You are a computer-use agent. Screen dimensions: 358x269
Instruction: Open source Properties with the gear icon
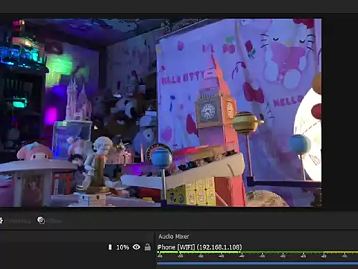[15, 220]
